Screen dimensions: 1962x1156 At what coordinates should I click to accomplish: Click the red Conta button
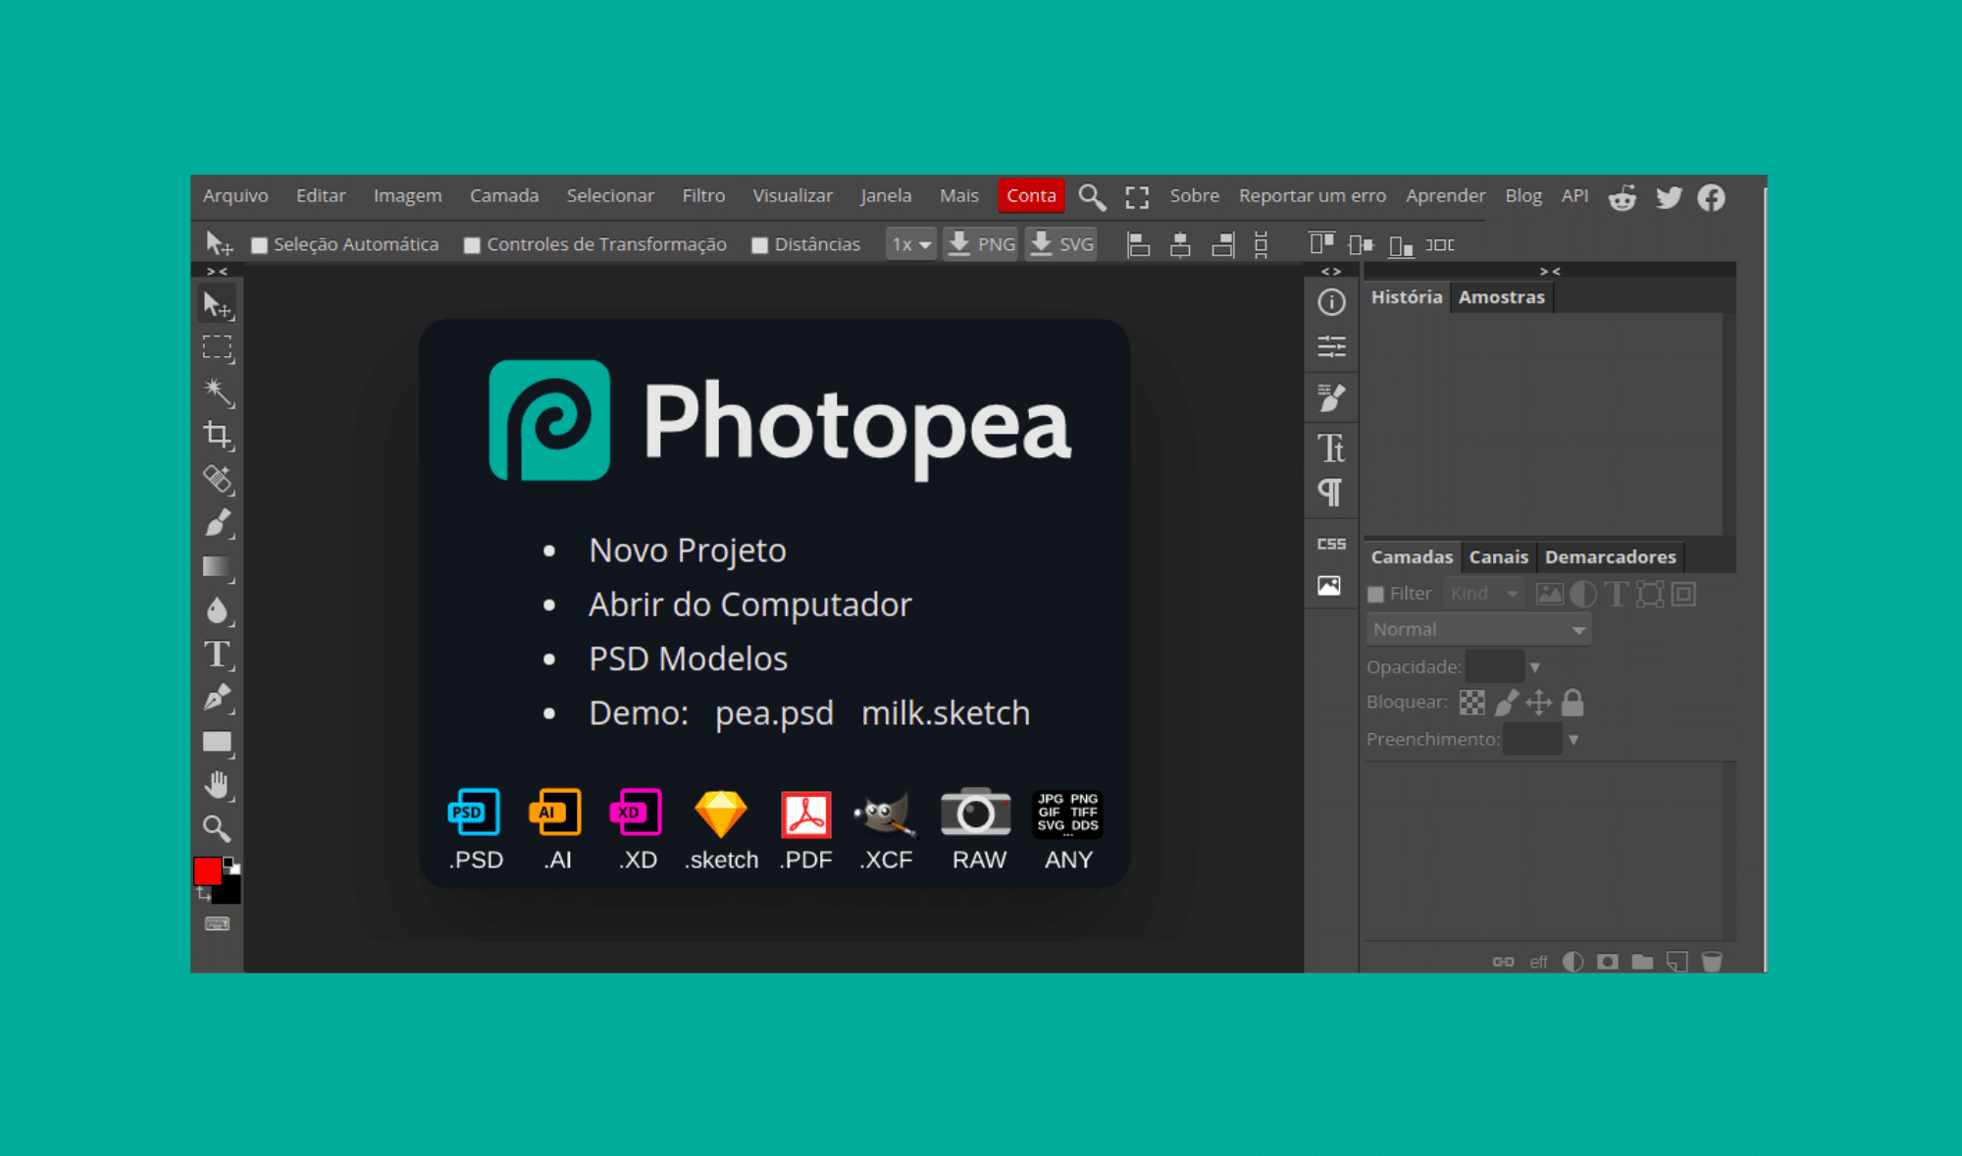click(1031, 195)
